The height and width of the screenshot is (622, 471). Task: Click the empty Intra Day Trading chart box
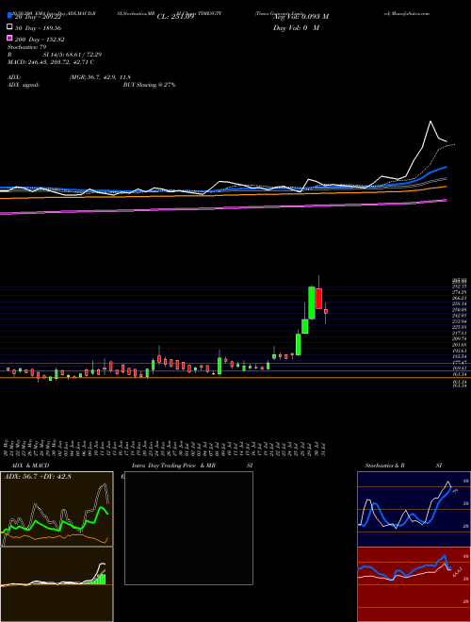188,528
